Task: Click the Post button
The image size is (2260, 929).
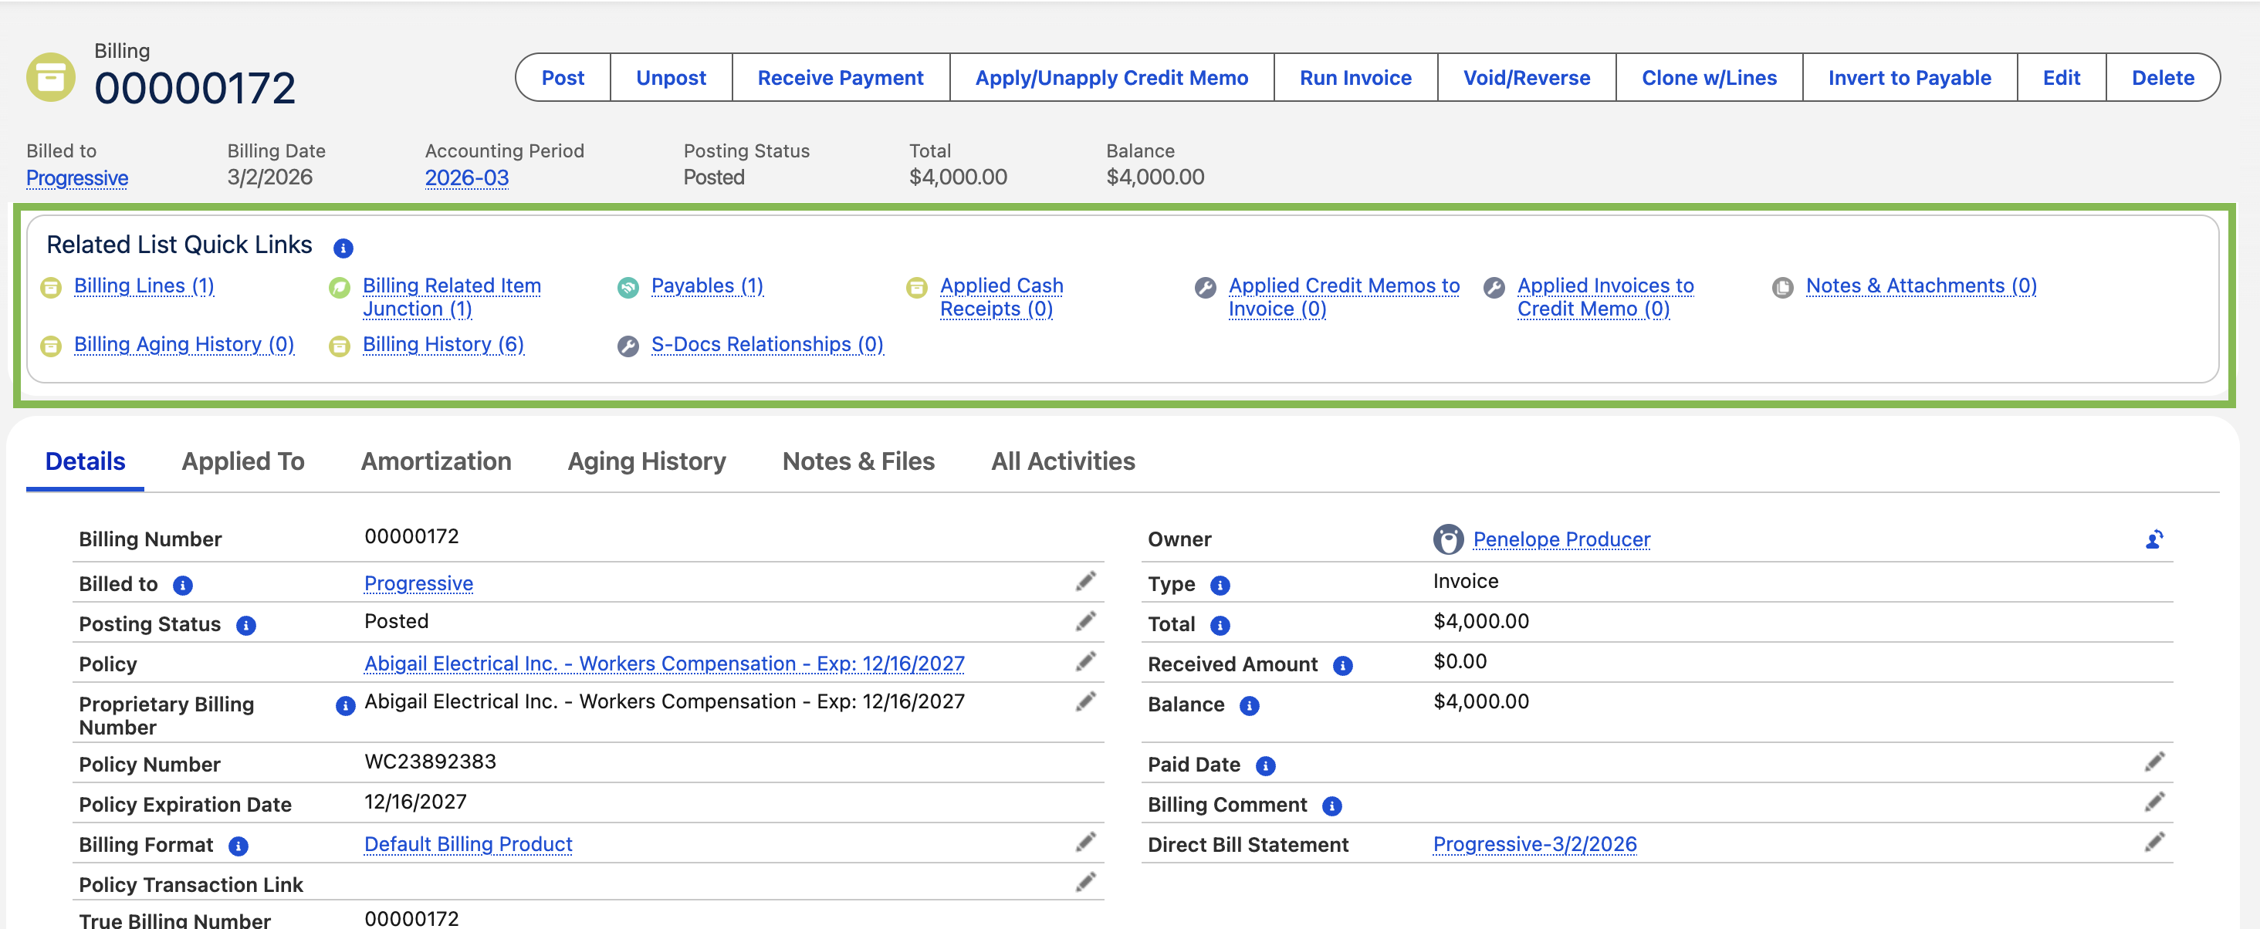Action: pyautogui.click(x=563, y=78)
